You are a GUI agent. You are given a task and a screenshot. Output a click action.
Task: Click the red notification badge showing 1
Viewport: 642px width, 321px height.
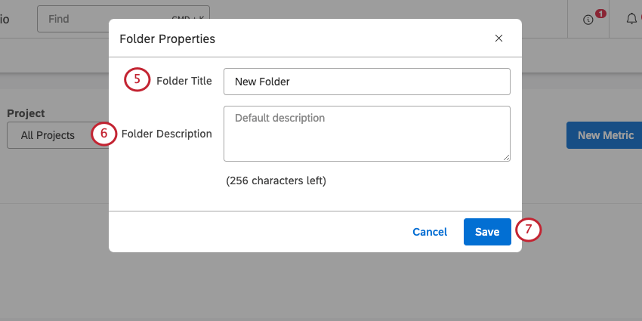pyautogui.click(x=600, y=14)
